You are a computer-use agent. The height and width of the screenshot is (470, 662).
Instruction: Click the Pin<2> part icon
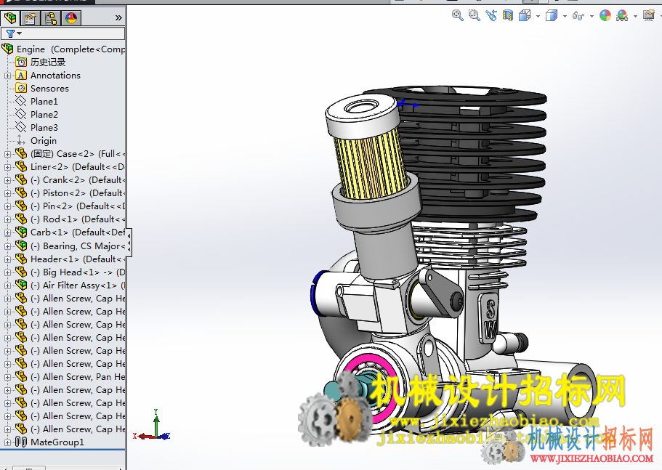point(21,206)
